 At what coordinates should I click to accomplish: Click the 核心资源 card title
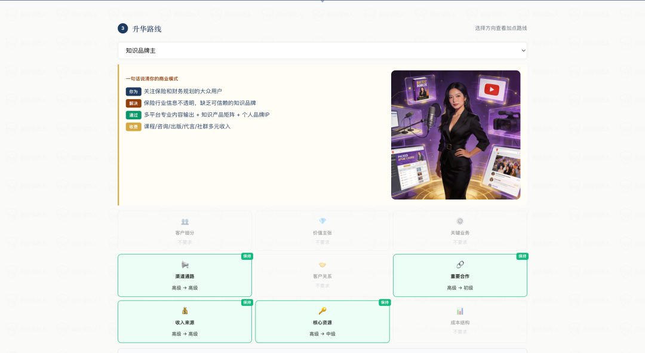point(322,323)
